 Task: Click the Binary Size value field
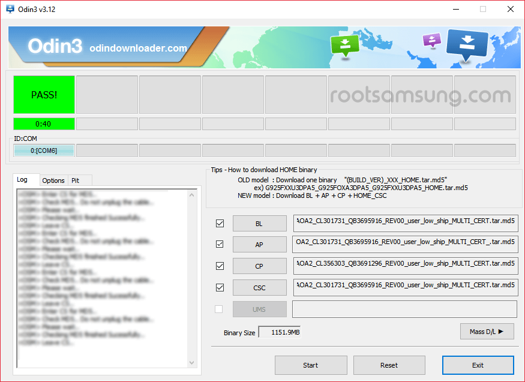(280, 332)
